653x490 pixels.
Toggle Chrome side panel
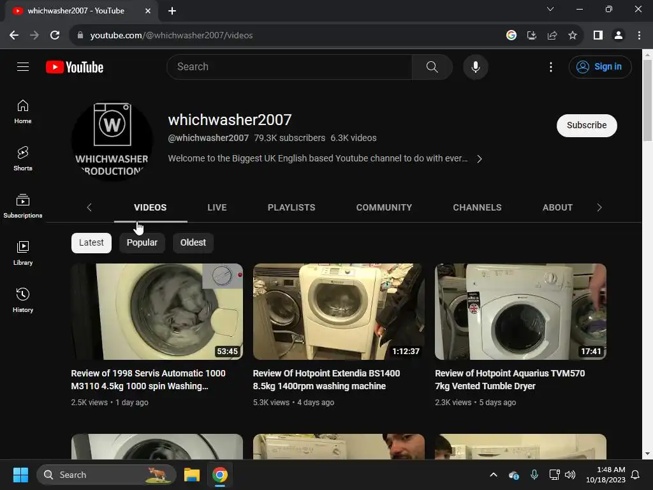point(598,36)
